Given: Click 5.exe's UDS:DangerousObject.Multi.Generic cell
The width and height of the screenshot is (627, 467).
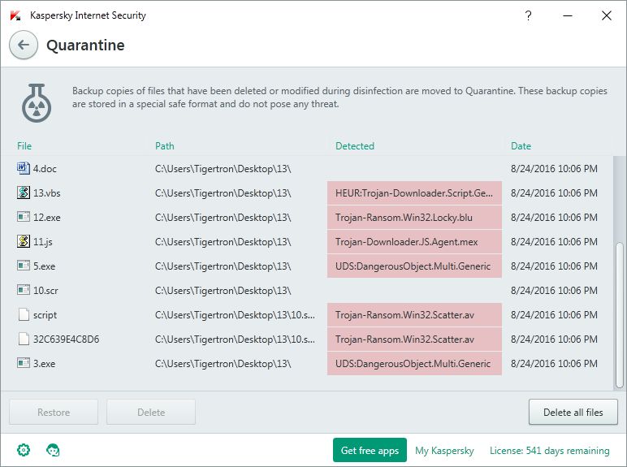Looking at the screenshot, I should coord(414,266).
